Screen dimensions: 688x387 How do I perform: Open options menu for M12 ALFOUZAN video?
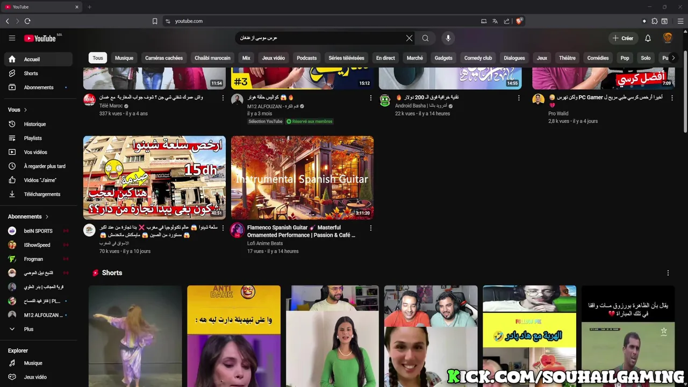370,98
